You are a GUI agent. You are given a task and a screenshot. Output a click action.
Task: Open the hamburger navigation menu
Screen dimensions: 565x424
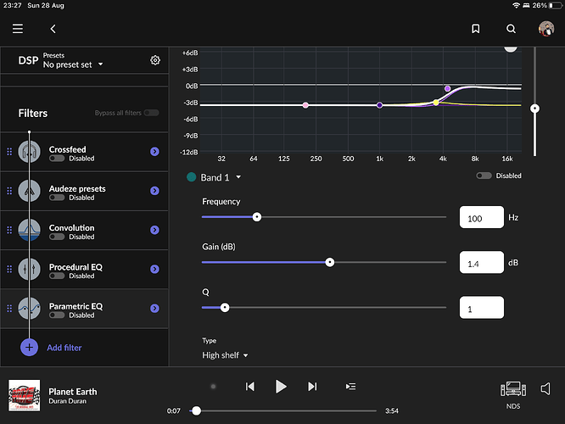18,29
